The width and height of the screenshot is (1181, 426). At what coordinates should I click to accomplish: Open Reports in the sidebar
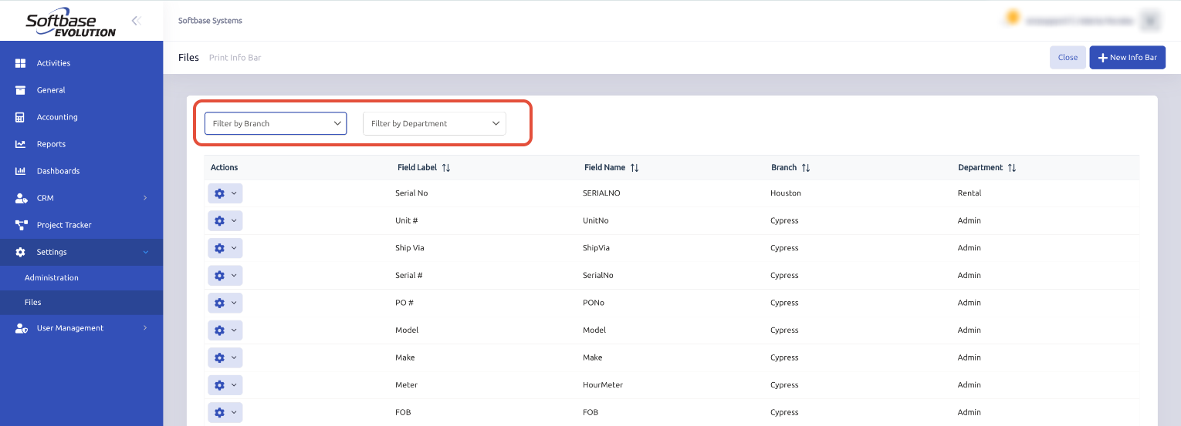81,144
